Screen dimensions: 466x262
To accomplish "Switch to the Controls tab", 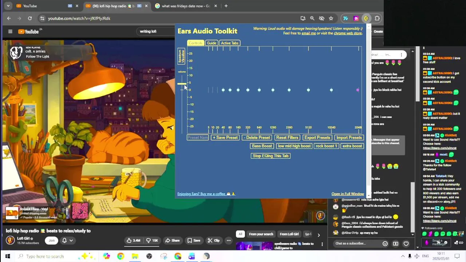I will (195, 43).
